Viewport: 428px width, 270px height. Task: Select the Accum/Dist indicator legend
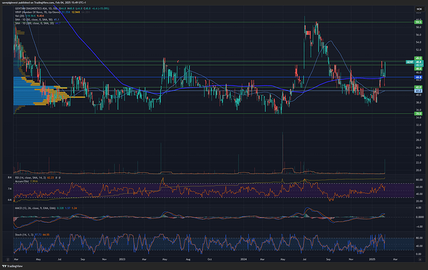click(x=26, y=181)
